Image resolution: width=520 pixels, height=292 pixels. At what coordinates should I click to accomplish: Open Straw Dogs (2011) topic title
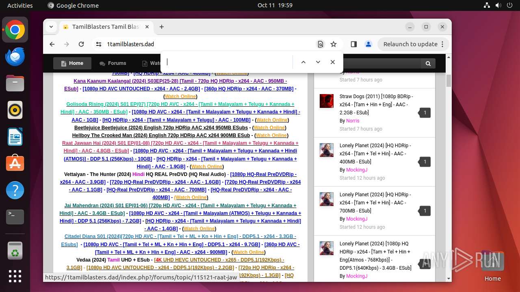[x=376, y=105]
